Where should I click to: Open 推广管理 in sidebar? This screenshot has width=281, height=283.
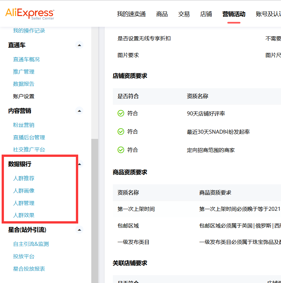coord(24,72)
